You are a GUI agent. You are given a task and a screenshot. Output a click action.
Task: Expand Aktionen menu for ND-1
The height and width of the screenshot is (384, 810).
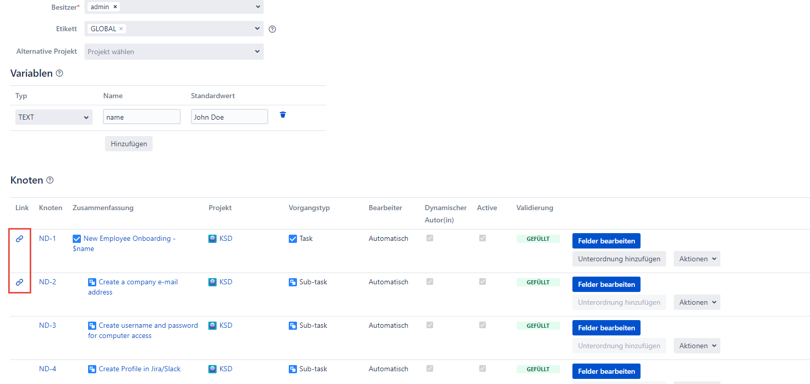pyautogui.click(x=696, y=259)
